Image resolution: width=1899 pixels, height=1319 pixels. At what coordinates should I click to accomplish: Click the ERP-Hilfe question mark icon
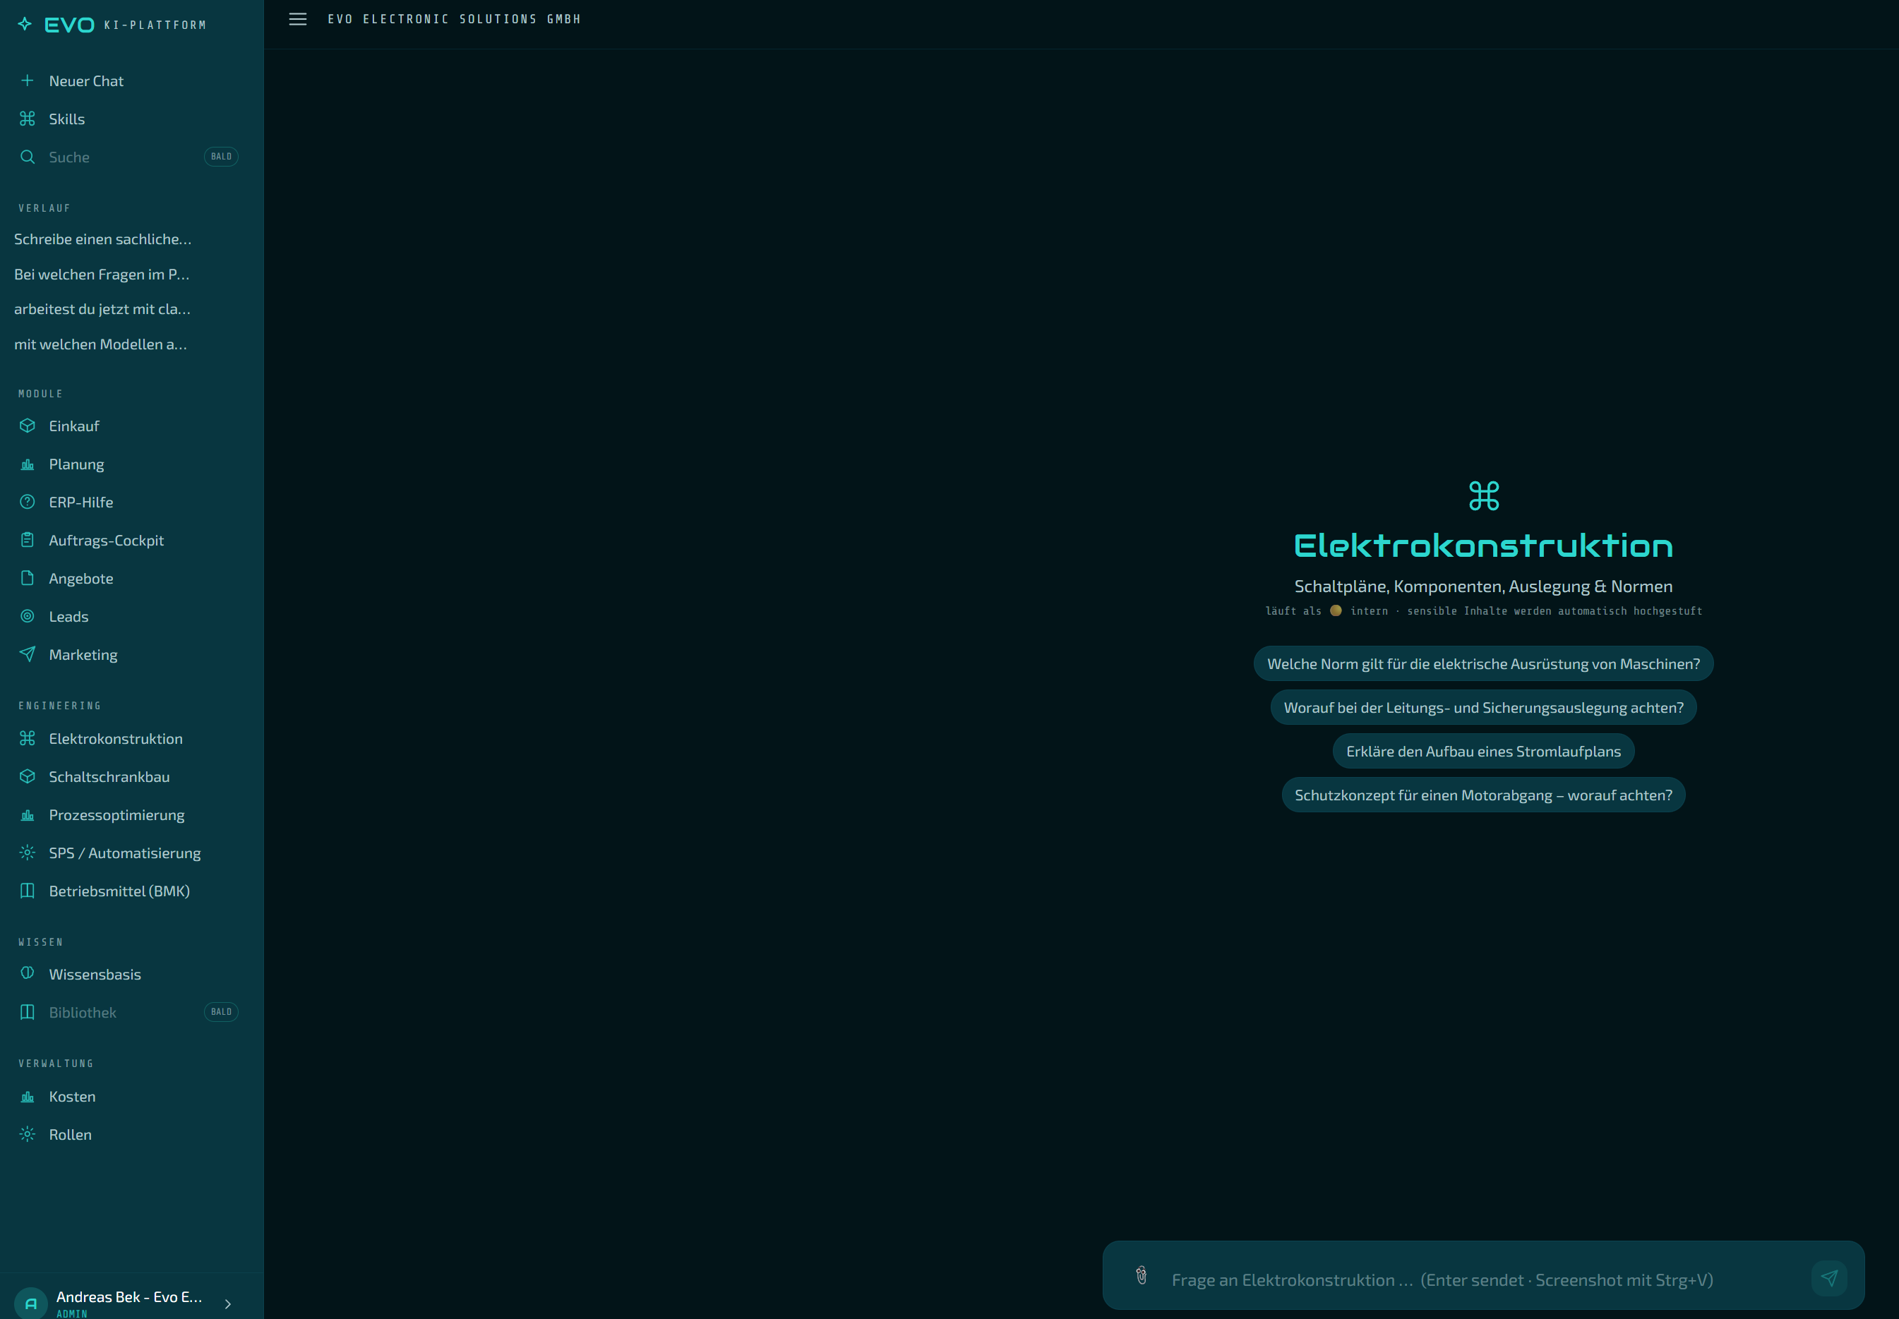[x=28, y=502]
